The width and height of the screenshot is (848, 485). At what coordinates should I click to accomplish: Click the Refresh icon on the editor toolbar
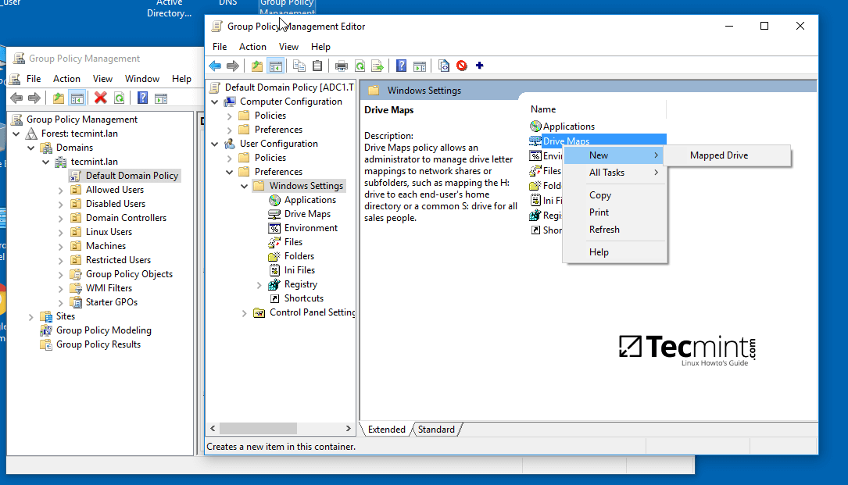coord(360,66)
